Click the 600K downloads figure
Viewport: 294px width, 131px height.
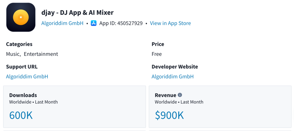click(21, 115)
